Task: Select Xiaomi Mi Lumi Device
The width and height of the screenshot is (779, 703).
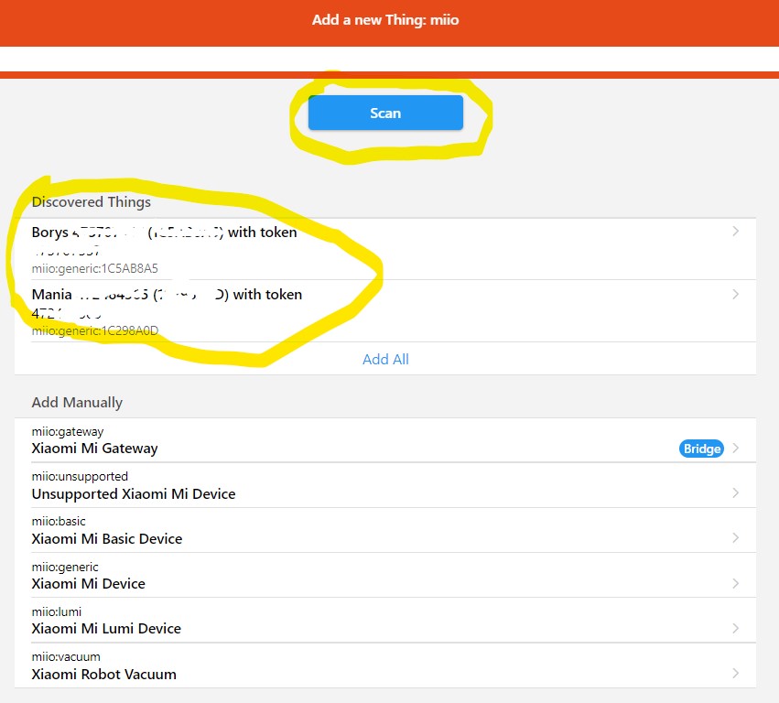Action: 106,629
